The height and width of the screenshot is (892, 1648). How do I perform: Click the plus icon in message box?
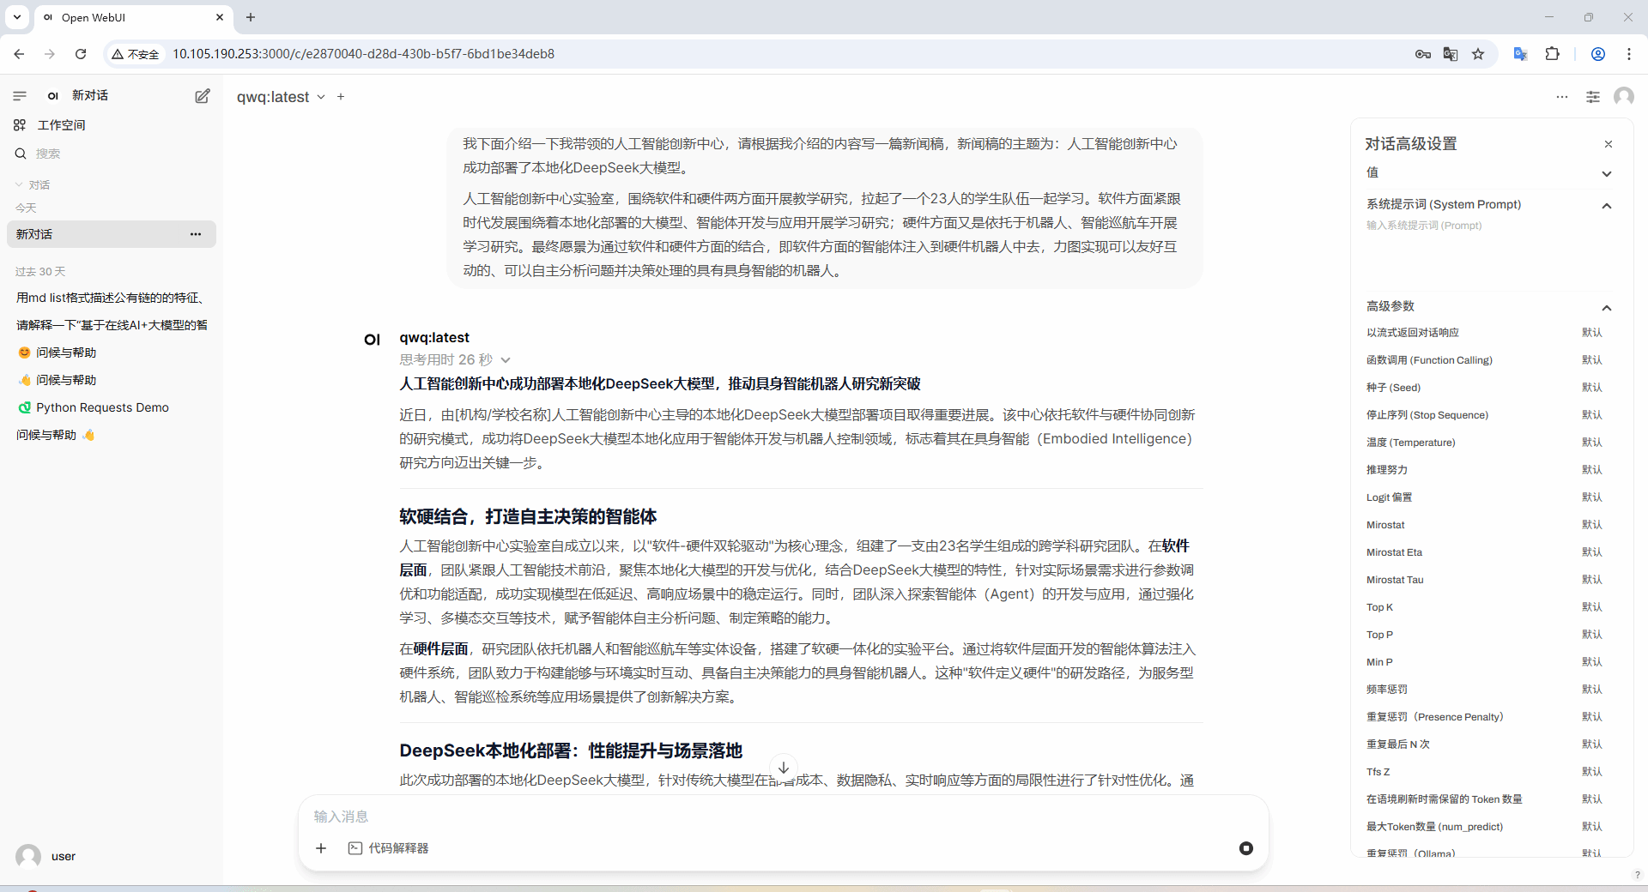(321, 848)
